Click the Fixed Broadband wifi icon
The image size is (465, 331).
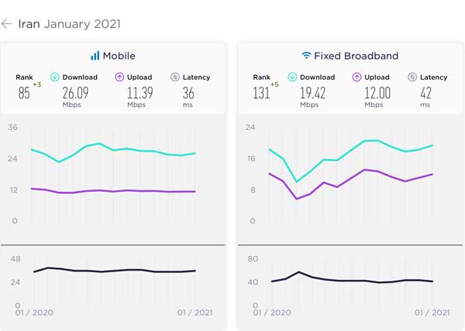(307, 56)
